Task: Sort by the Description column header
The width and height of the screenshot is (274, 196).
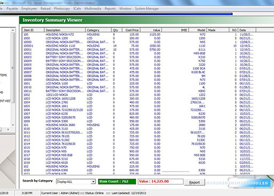Action: (65, 30)
